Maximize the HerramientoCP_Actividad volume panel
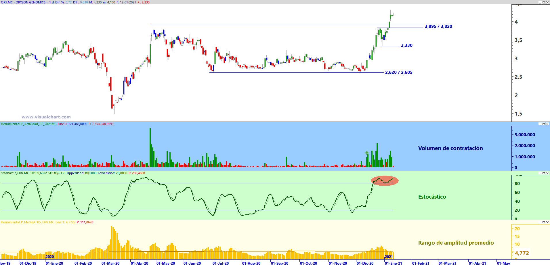The image size is (550, 265). click(x=544, y=124)
